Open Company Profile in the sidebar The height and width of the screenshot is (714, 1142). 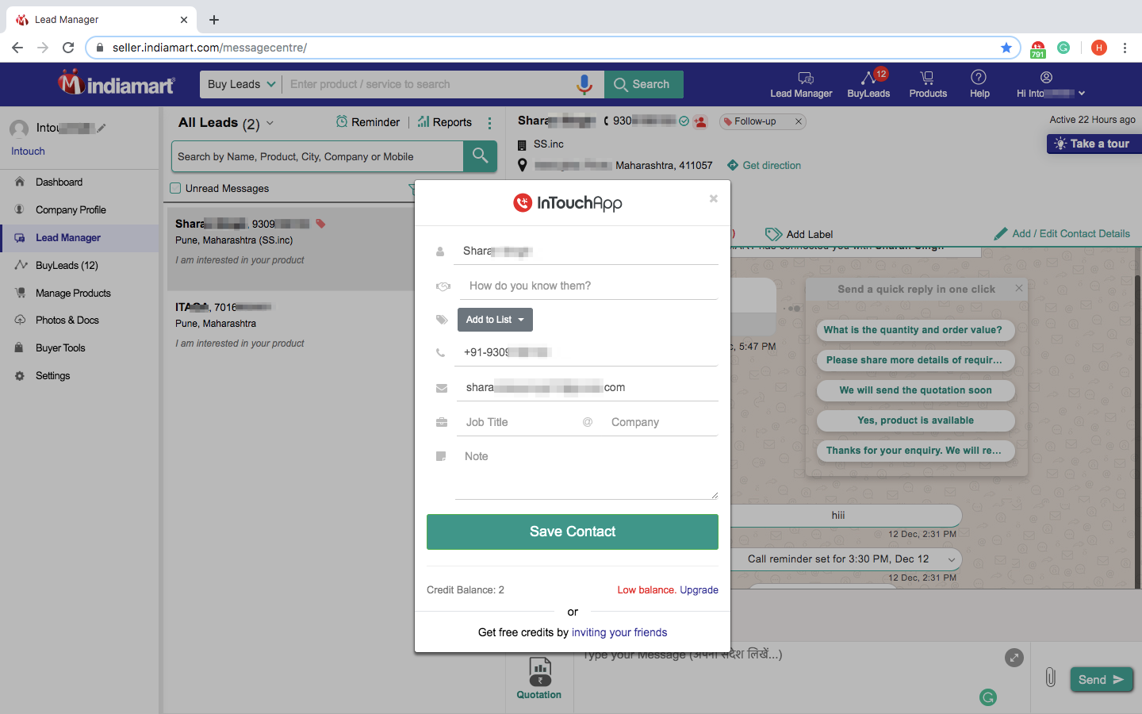[71, 209]
